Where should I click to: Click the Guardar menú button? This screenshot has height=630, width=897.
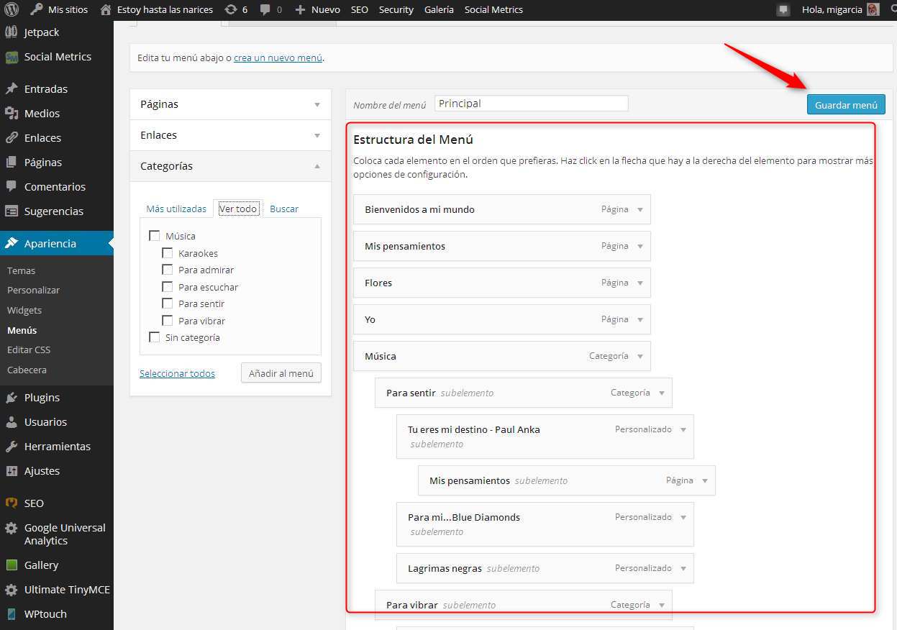tap(846, 104)
